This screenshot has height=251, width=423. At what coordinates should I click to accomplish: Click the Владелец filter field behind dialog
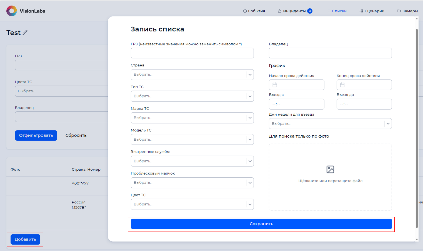click(x=61, y=117)
